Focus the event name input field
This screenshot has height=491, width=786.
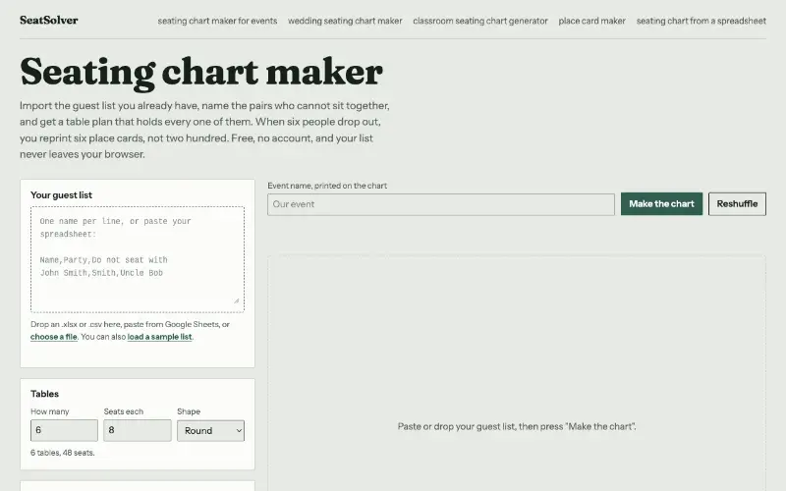tap(440, 204)
